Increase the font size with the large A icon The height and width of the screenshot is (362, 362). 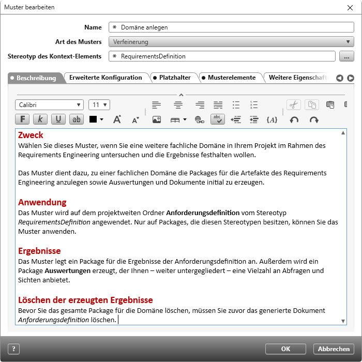(117, 119)
